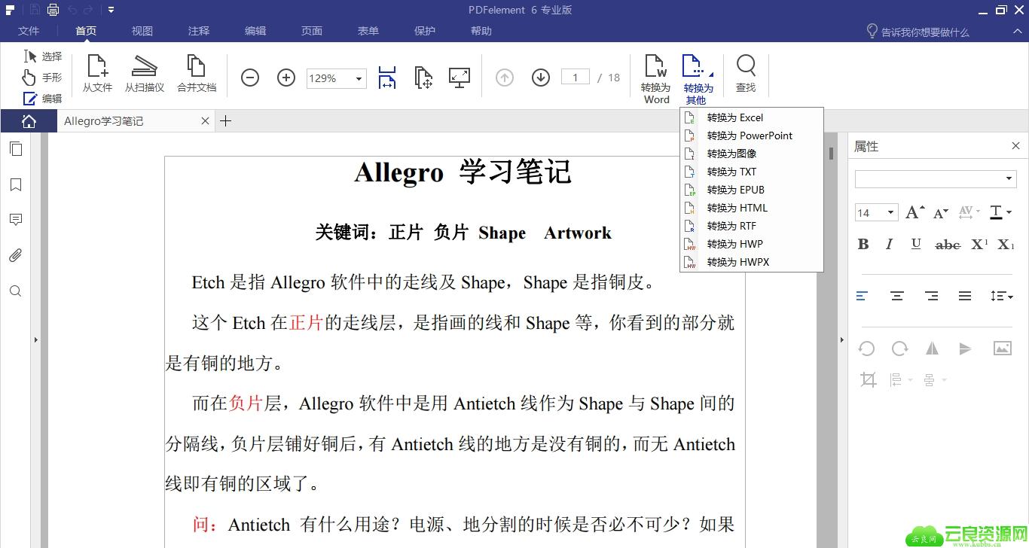This screenshot has width=1029, height=548.
Task: Choose 转换为图像 menu entry
Action: point(751,154)
